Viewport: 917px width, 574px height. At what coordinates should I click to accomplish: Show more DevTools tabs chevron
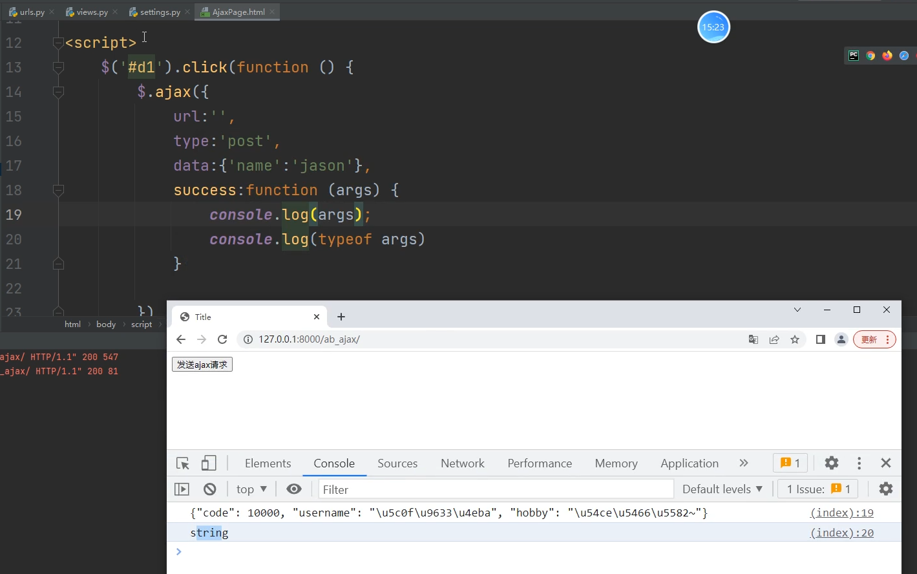click(744, 463)
